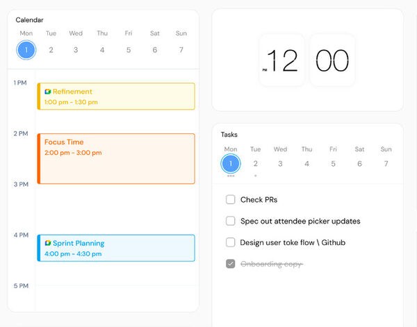This screenshot has height=327, width=417.
Task: Check the Check PRs task checkbox
Action: point(231,200)
